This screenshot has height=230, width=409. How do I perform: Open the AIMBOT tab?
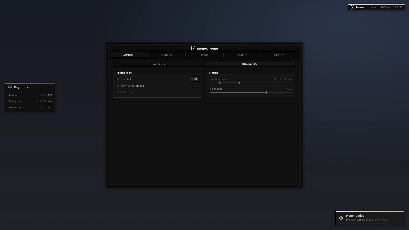pos(128,55)
